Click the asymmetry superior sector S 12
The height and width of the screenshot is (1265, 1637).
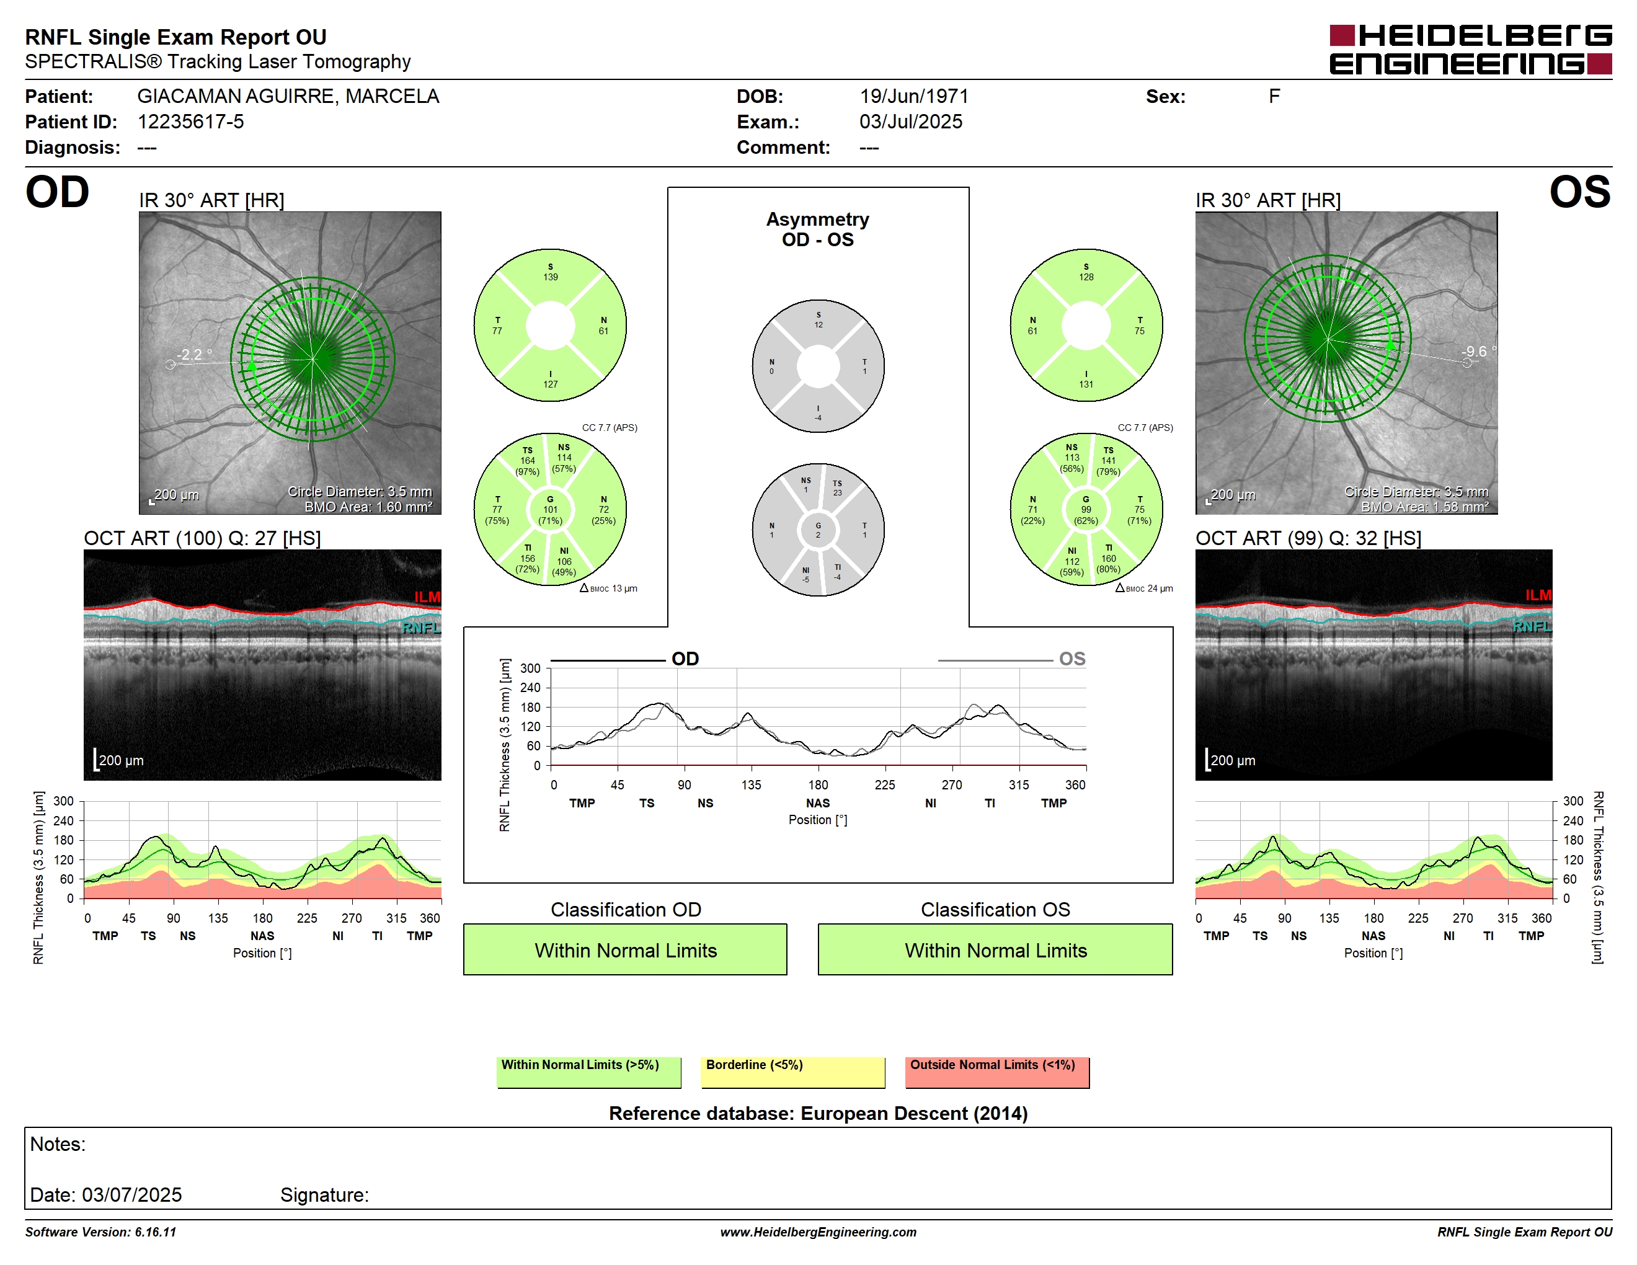[x=818, y=320]
